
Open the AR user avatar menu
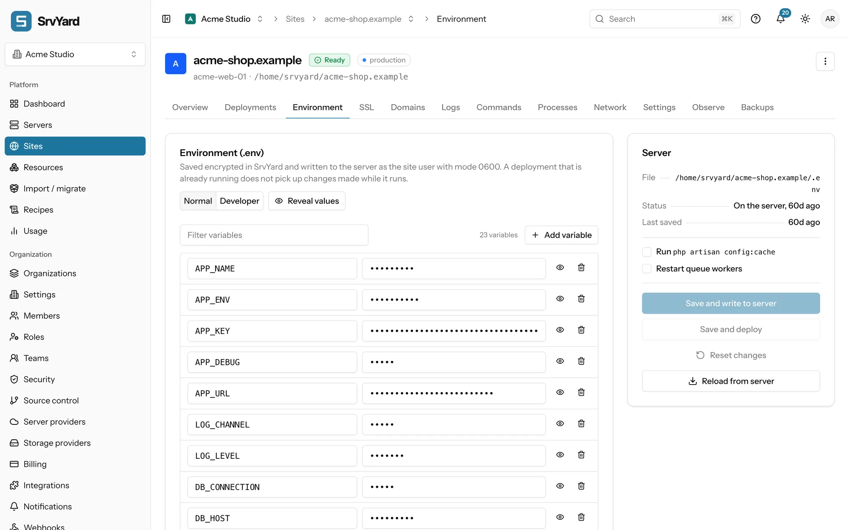click(x=830, y=19)
